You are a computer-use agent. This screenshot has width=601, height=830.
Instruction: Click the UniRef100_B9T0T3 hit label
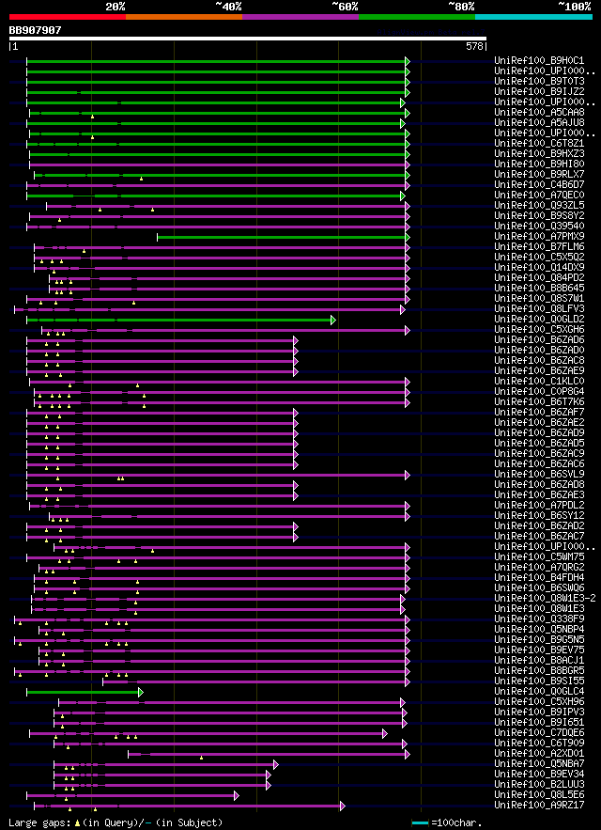pos(539,82)
